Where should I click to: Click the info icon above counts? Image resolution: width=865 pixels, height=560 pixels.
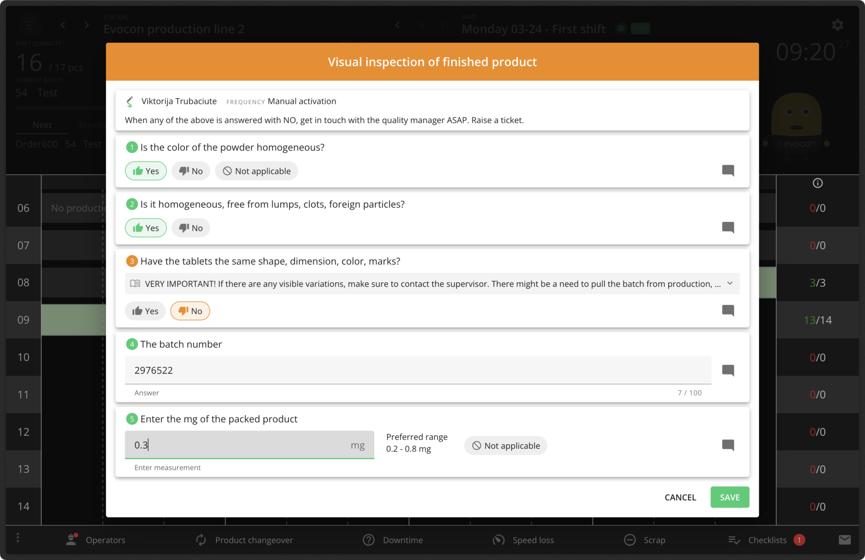tap(817, 183)
